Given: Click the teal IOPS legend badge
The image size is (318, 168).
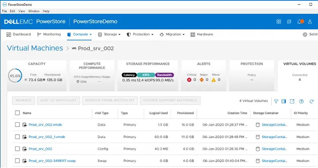Looking at the screenshot, I should tap(146, 75).
